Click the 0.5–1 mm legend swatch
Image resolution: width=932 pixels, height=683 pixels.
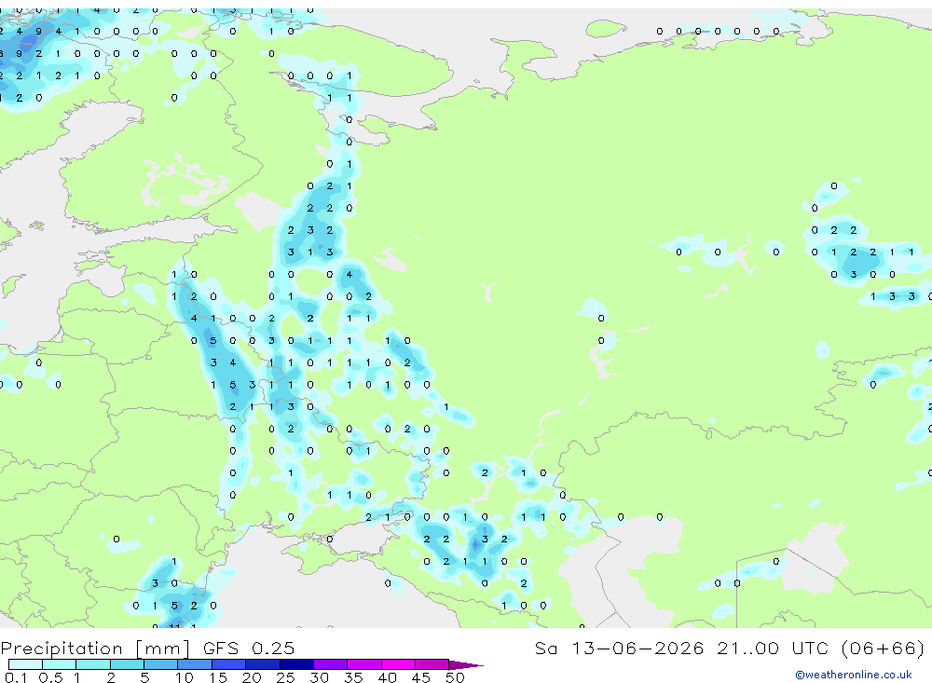click(60, 664)
